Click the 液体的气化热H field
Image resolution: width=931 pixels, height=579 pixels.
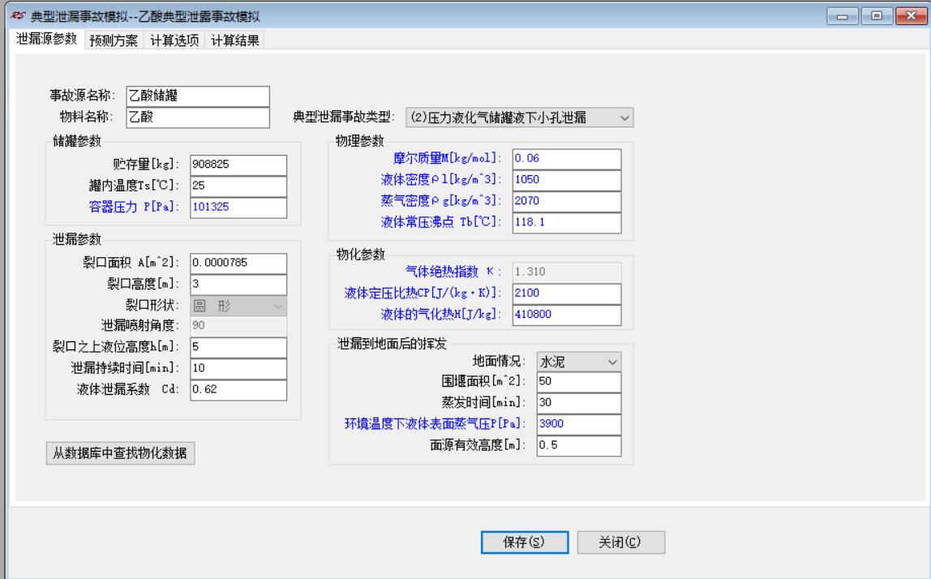(566, 315)
